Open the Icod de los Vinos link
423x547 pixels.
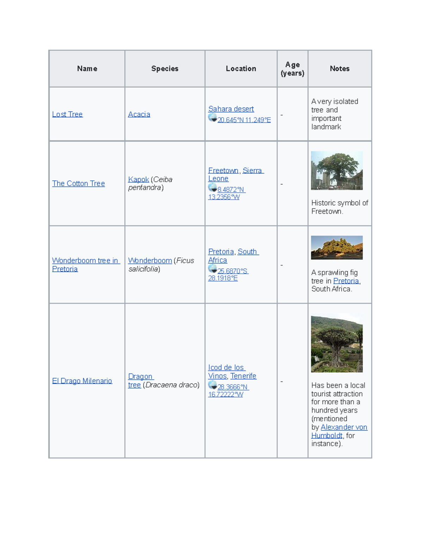coord(227,372)
